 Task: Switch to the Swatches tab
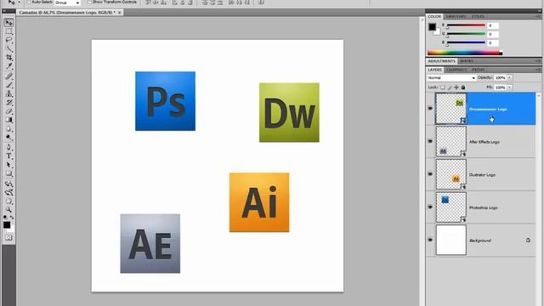tap(456, 16)
